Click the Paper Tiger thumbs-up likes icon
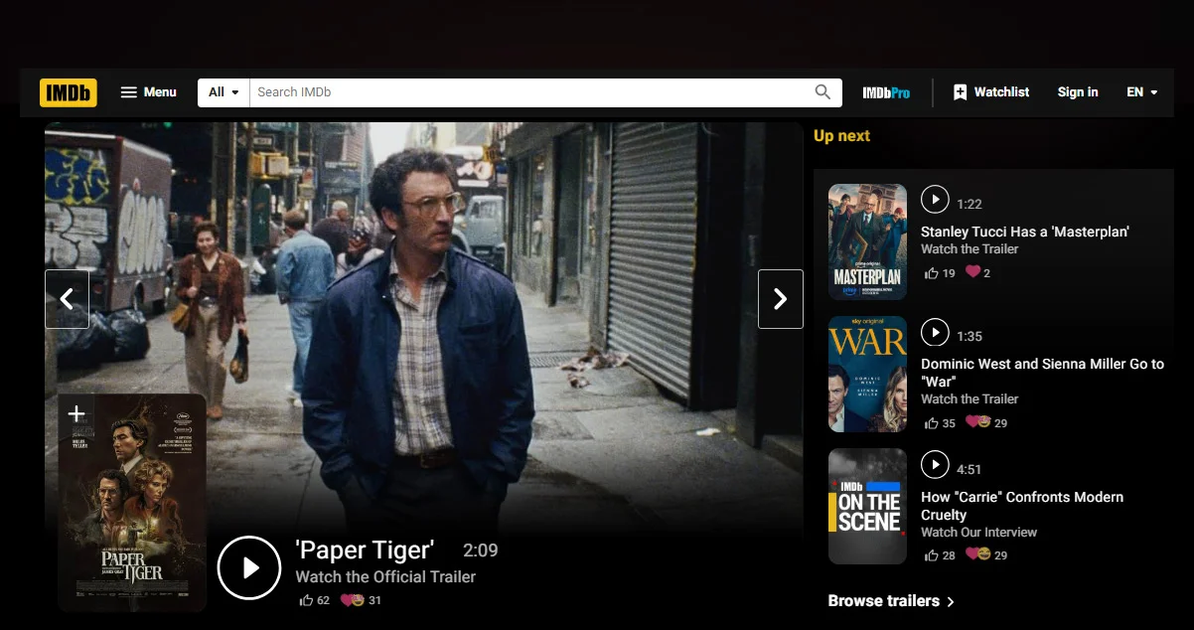 306,600
